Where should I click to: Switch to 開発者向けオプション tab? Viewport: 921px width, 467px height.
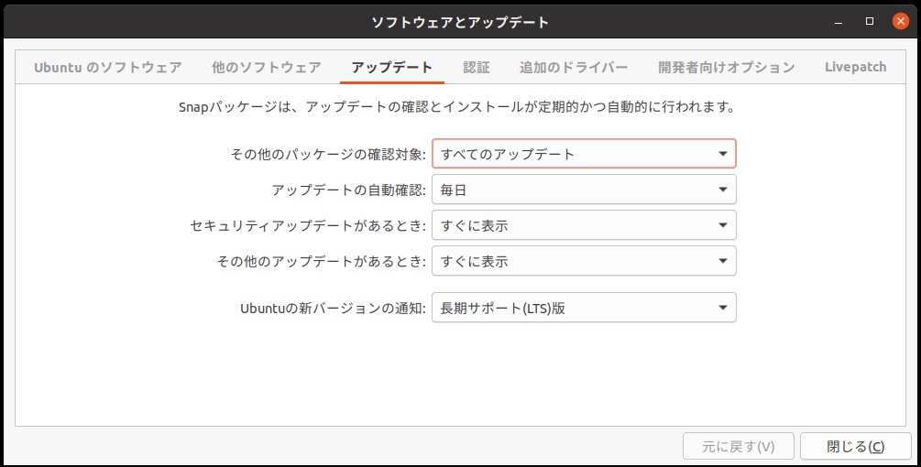pyautogui.click(x=726, y=68)
